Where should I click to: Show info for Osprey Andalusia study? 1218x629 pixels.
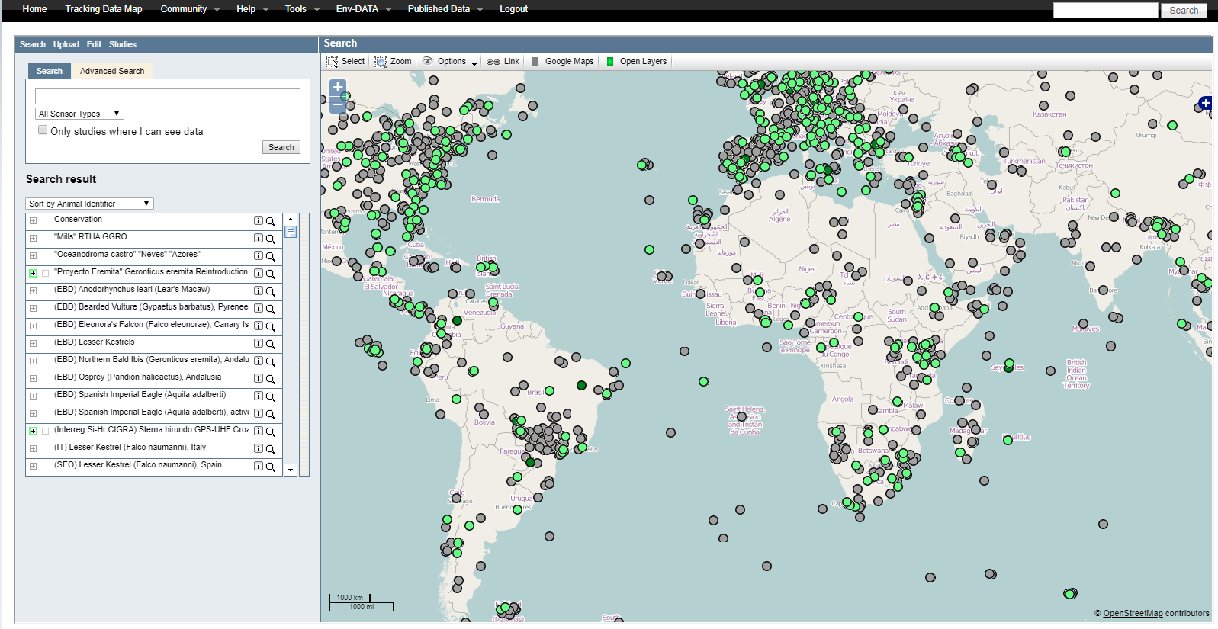coord(258,378)
